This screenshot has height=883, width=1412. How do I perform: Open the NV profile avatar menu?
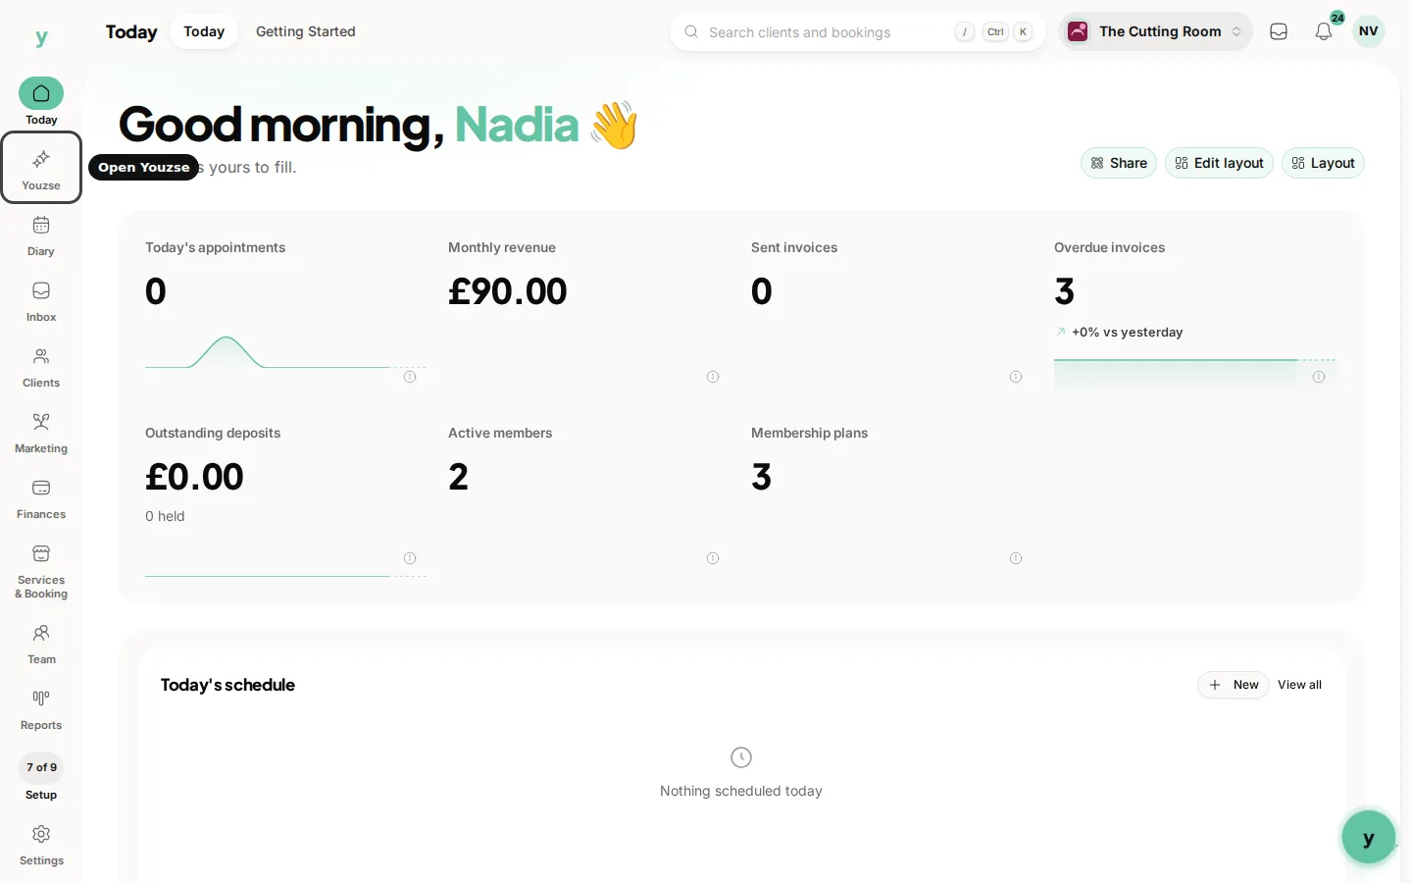[1369, 31]
